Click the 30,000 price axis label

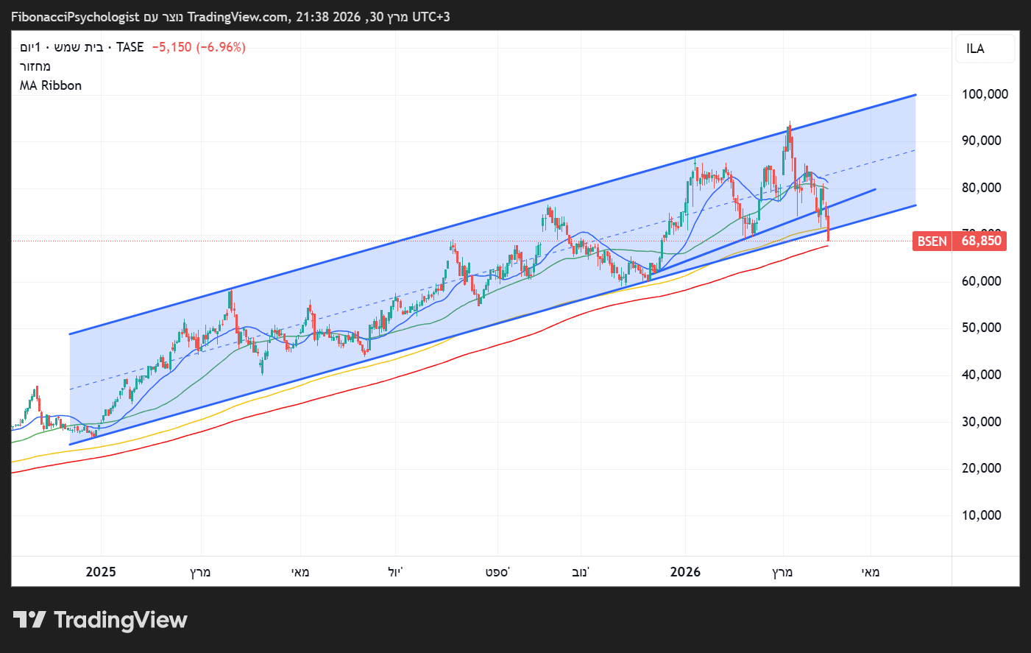point(981,422)
